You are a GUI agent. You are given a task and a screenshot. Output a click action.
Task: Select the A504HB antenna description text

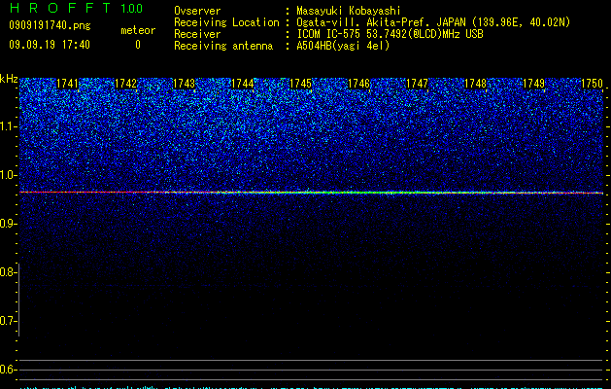343,46
